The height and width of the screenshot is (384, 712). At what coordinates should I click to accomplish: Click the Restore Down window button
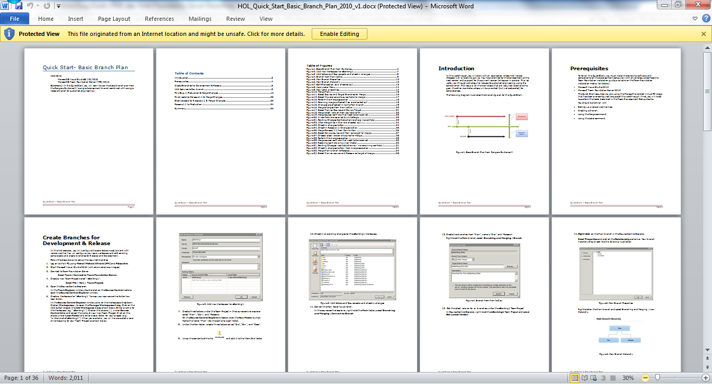679,5
